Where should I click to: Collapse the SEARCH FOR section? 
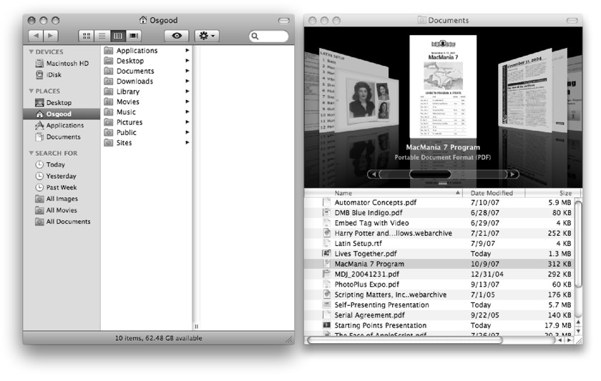[31, 154]
